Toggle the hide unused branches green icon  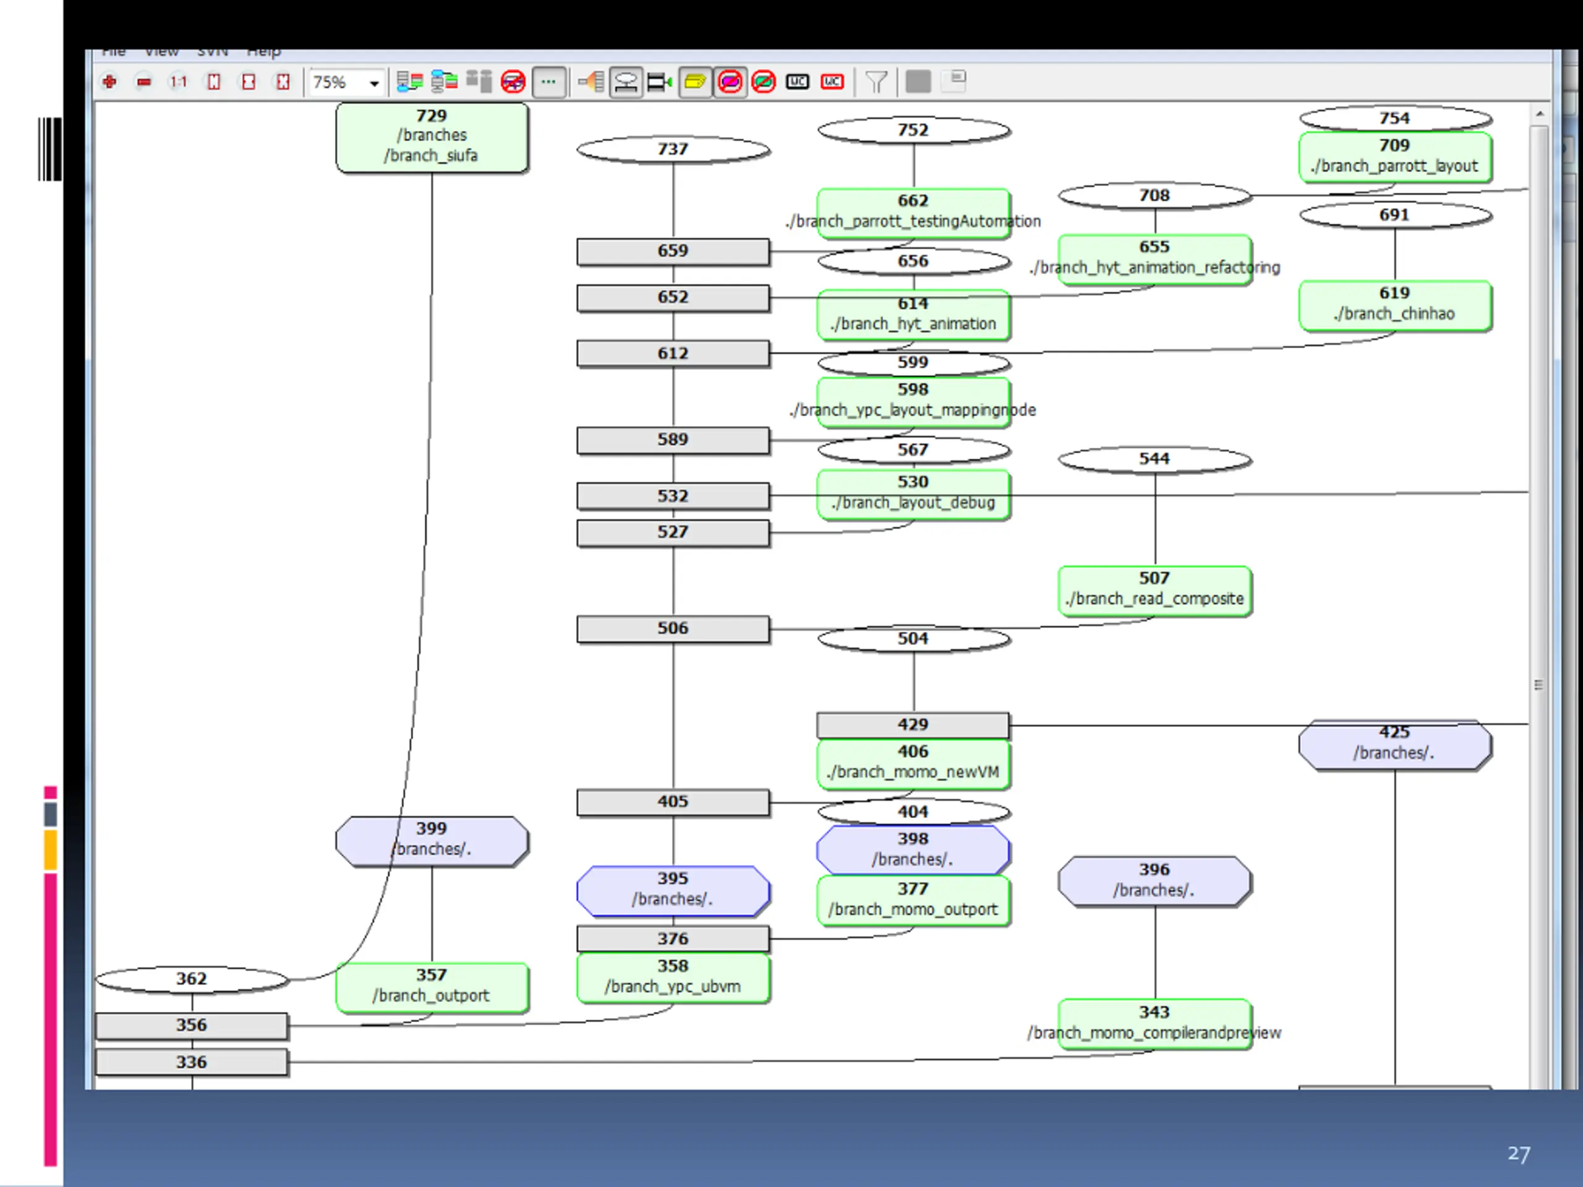click(x=764, y=82)
